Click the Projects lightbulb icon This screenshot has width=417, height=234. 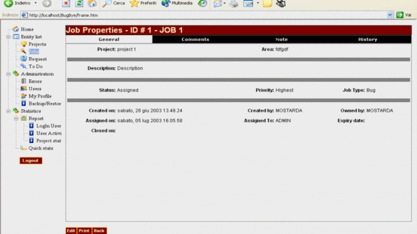24,44
